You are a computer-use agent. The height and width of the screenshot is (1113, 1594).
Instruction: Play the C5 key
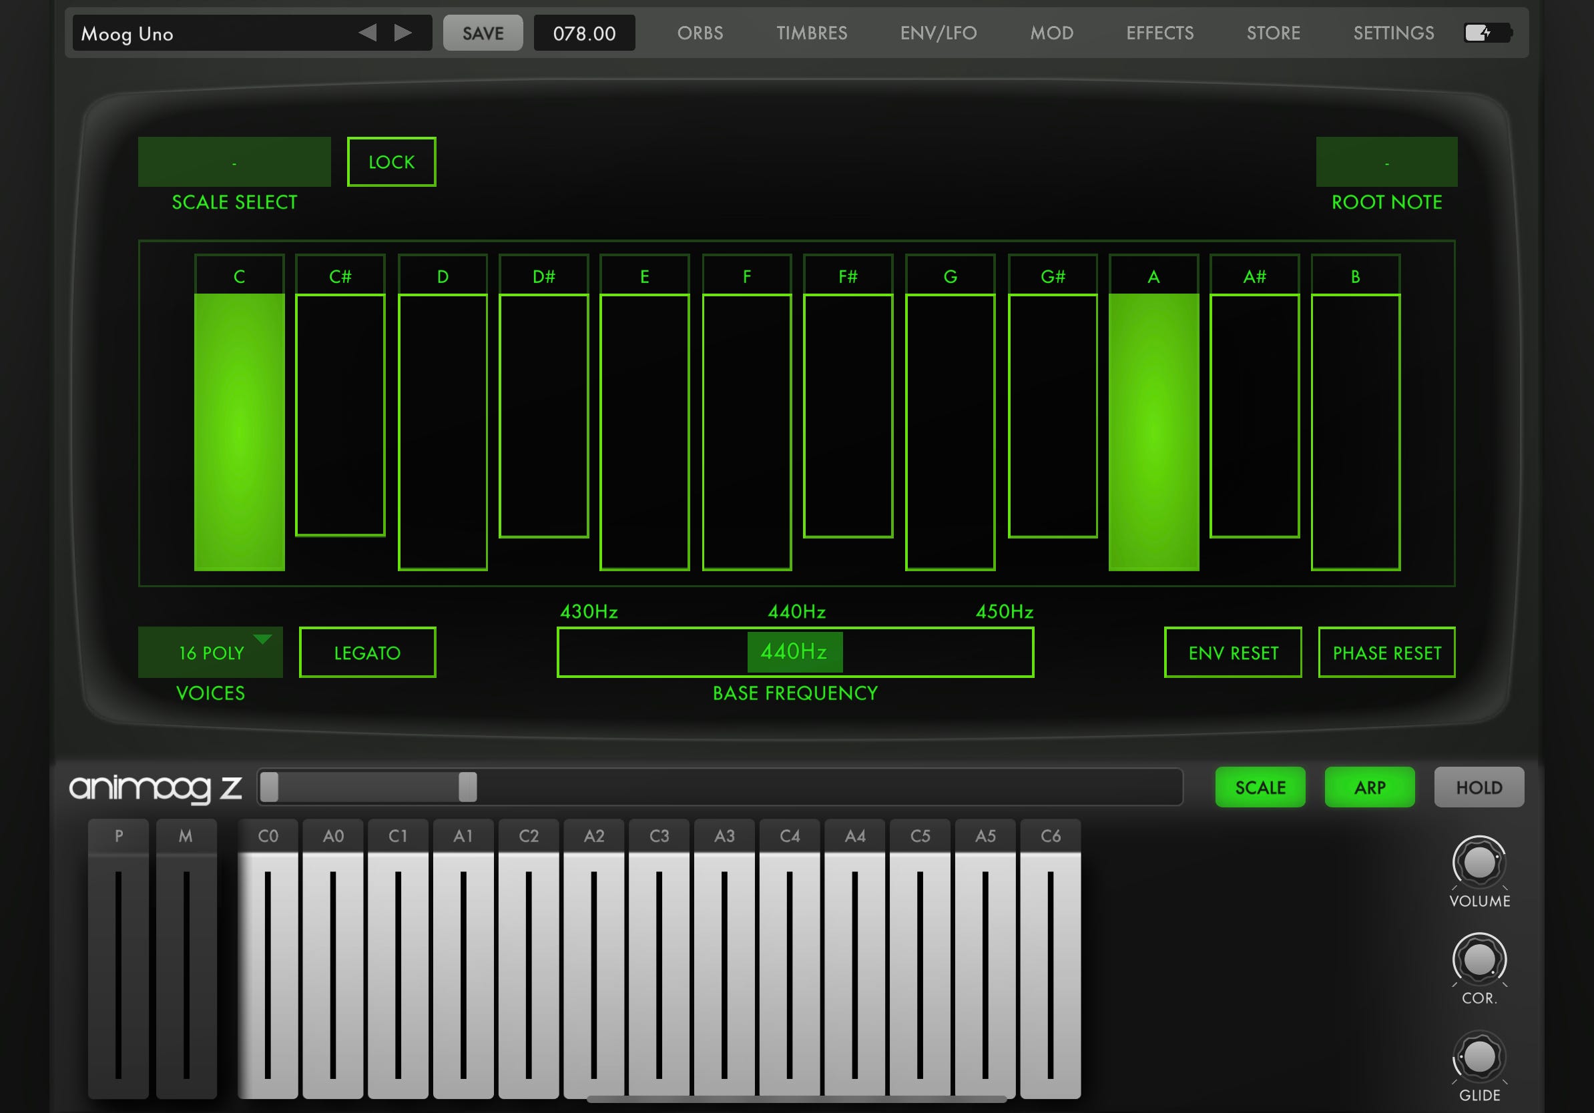pos(920,959)
